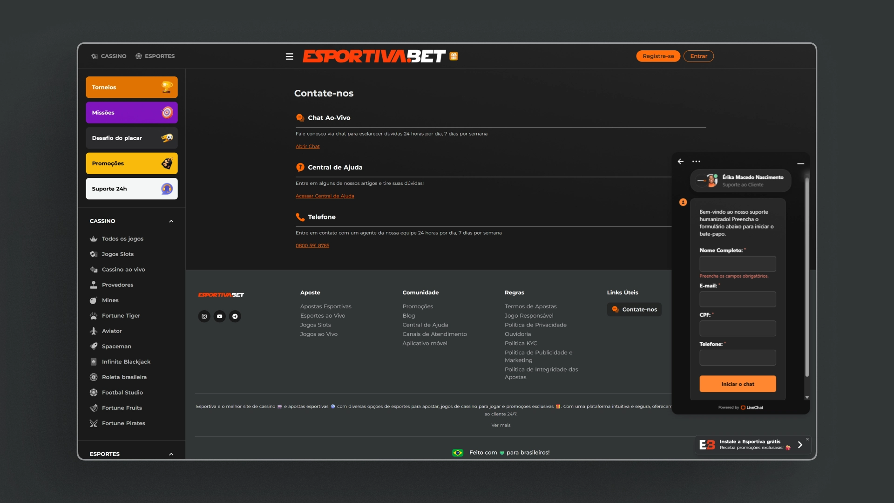Image resolution: width=894 pixels, height=503 pixels.
Task: Click the Abrir Chat link
Action: [x=307, y=146]
